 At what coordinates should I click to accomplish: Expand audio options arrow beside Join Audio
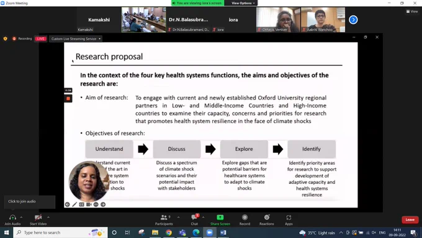(21, 217)
